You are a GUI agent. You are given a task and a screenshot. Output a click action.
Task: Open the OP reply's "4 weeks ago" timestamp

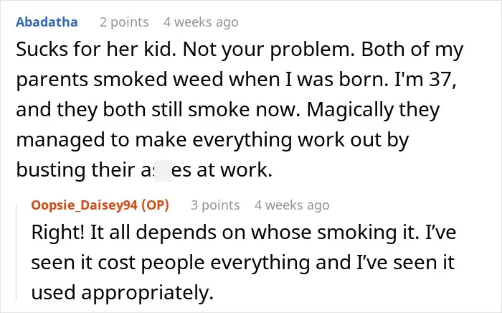292,205
